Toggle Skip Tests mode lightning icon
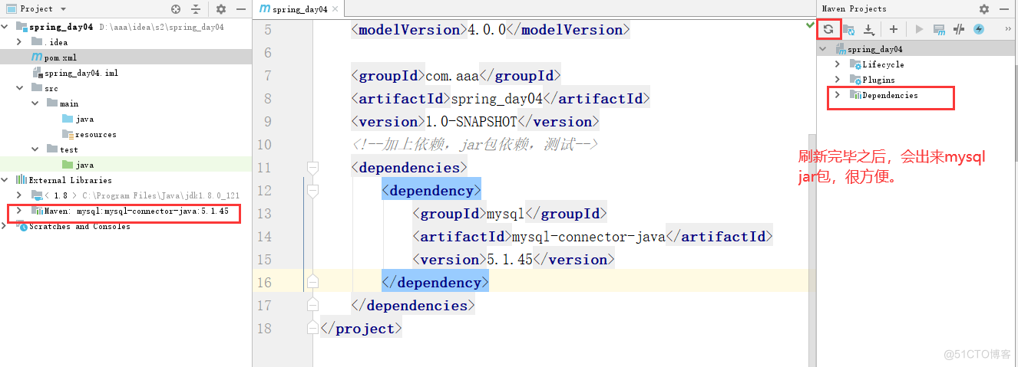Viewport: 1018px width, 367px height. (979, 29)
